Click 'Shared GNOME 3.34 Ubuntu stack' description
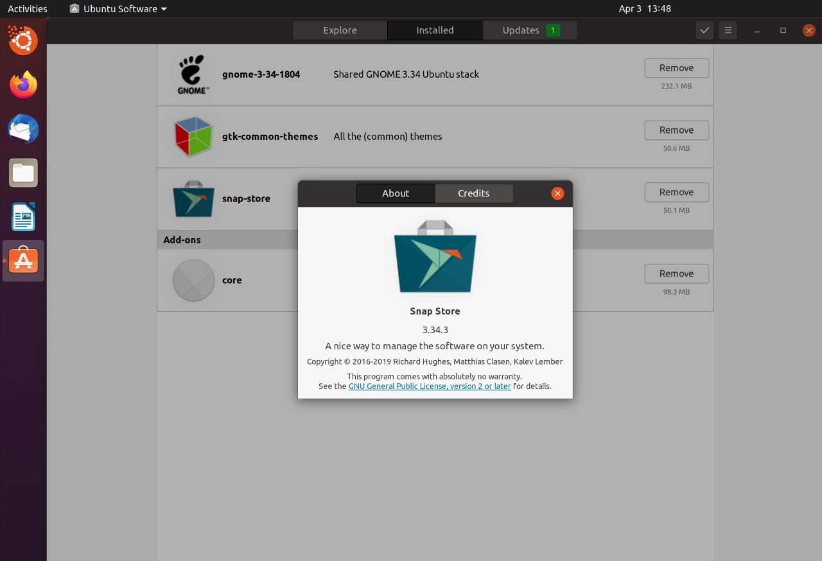The height and width of the screenshot is (561, 822). point(406,74)
